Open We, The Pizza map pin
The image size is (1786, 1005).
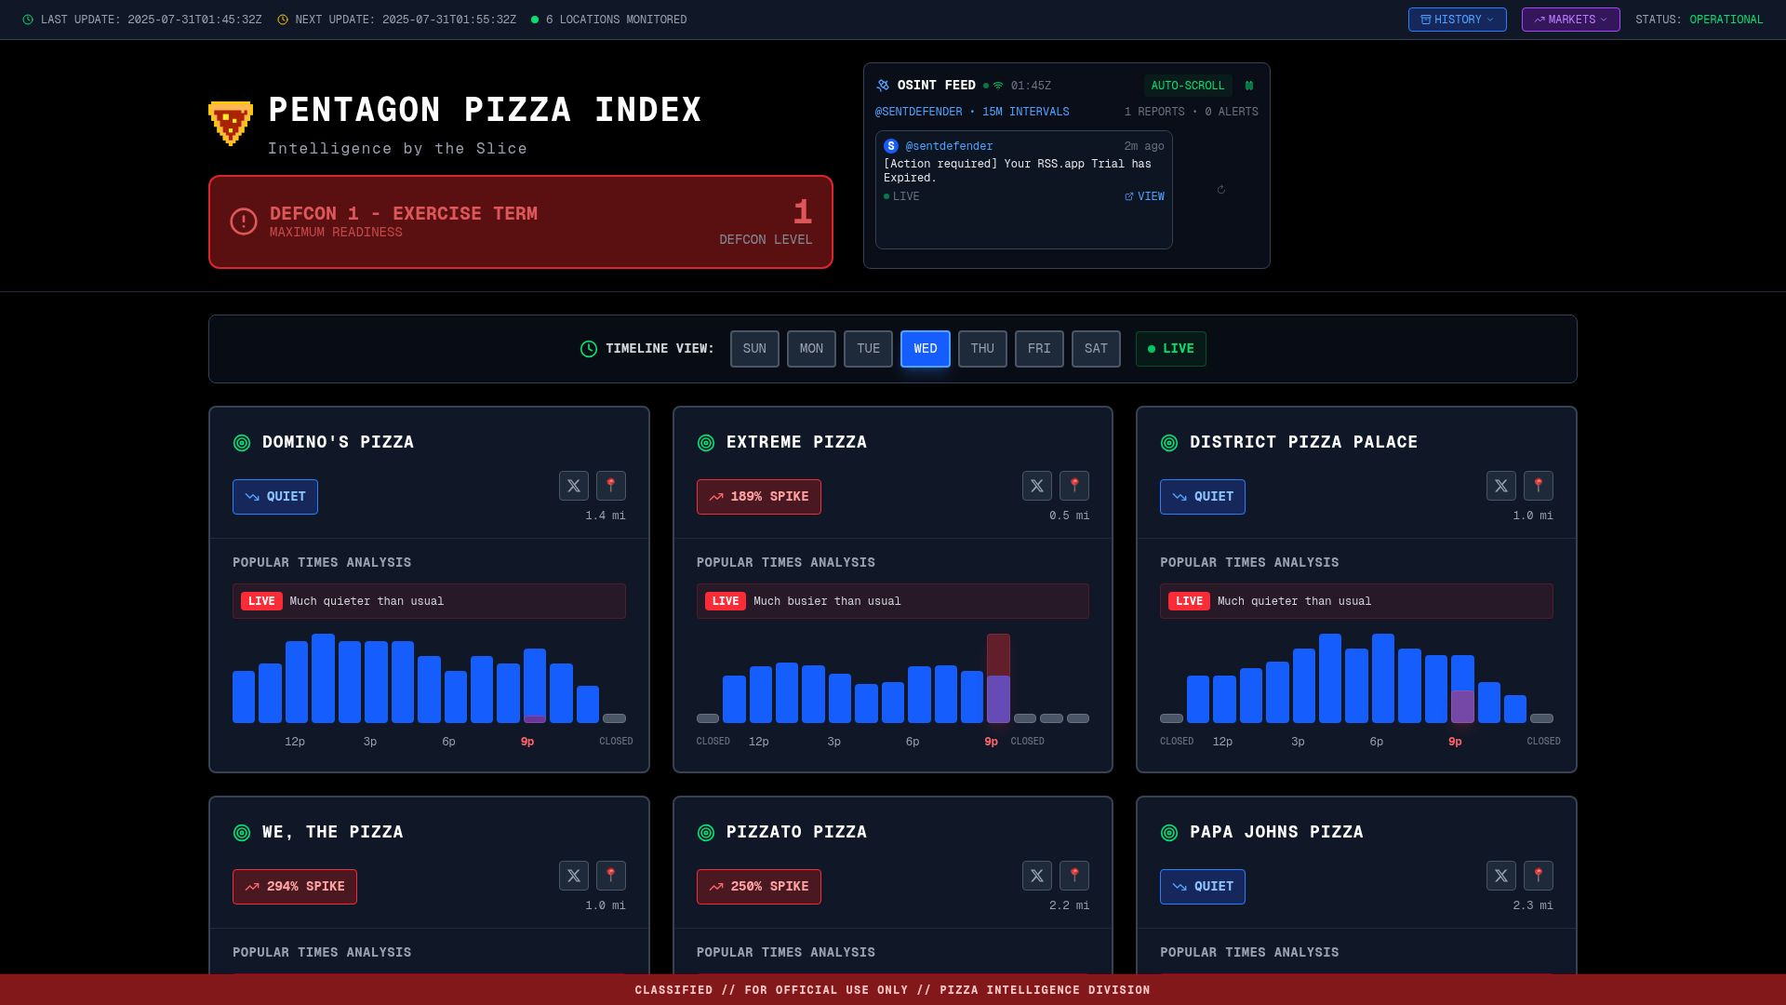pyautogui.click(x=611, y=876)
